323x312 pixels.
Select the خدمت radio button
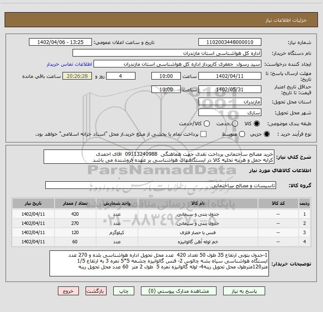pyautogui.click(x=235, y=124)
